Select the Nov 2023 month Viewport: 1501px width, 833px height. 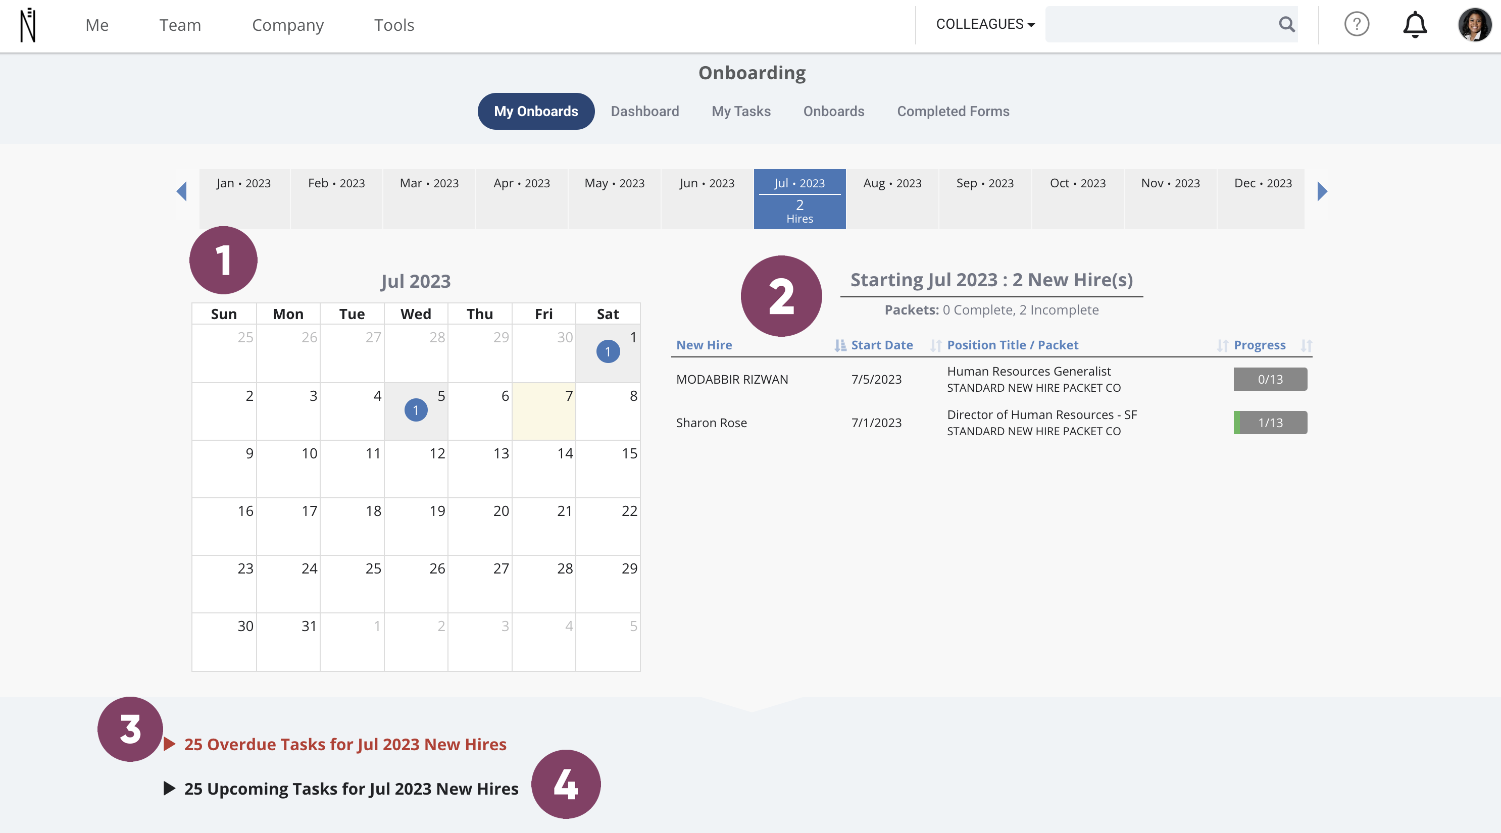coord(1170,198)
